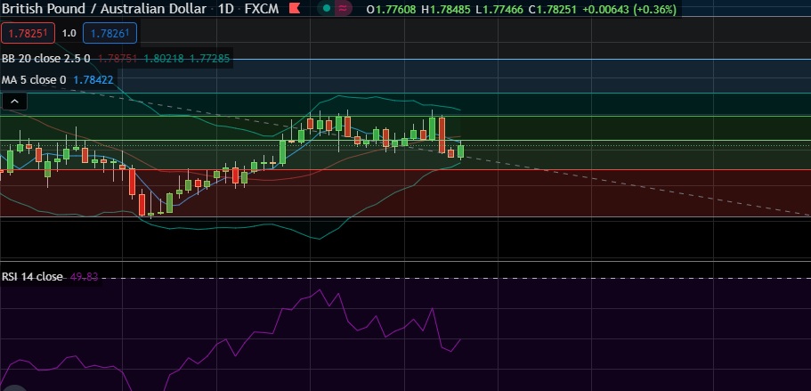The height and width of the screenshot is (391, 811).
Task: Click the blue buy price button 1.78261
Action: (x=109, y=33)
